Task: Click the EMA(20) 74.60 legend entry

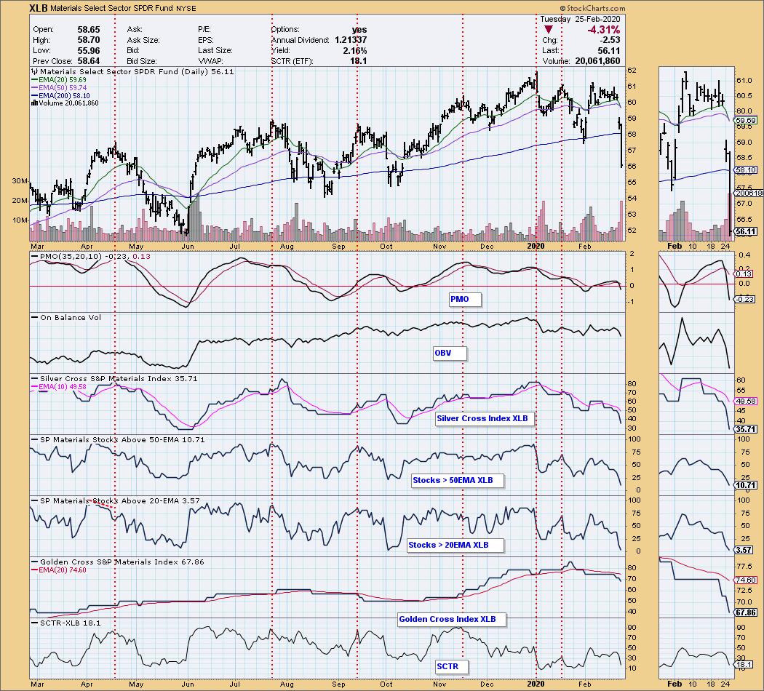Action: point(59,570)
